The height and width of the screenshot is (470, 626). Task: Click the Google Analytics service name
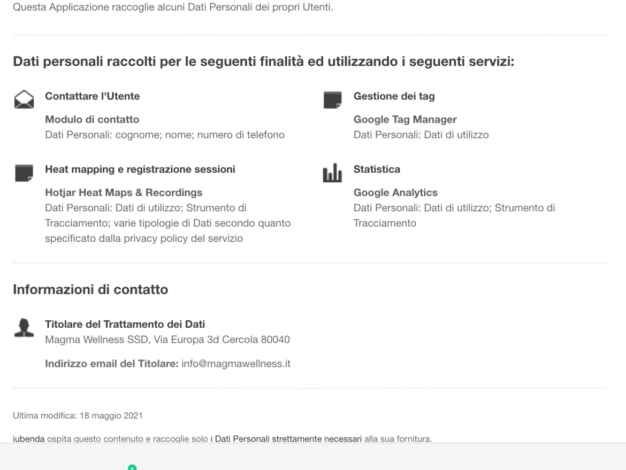point(395,192)
